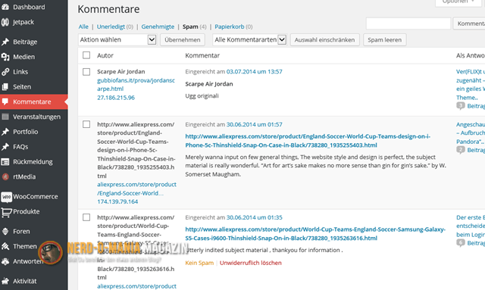Click the Themen topics icon
Image resolution: width=485 pixels, height=290 pixels.
(x=5, y=246)
